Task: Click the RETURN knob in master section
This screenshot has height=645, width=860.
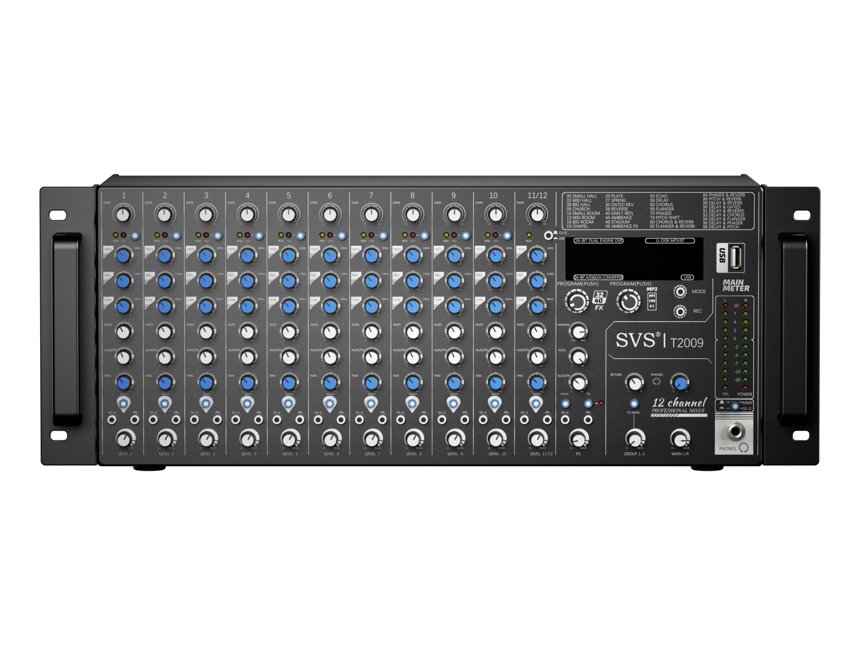Action: click(635, 382)
